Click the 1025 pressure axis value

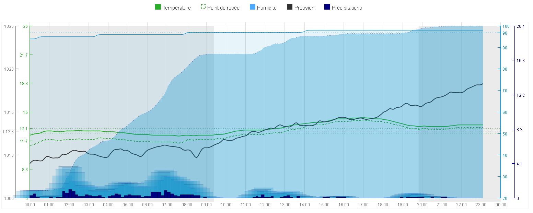(9, 26)
